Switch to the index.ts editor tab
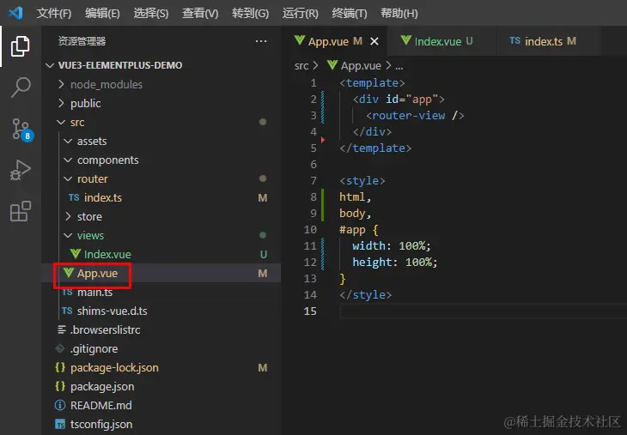627x435 pixels. [x=548, y=41]
